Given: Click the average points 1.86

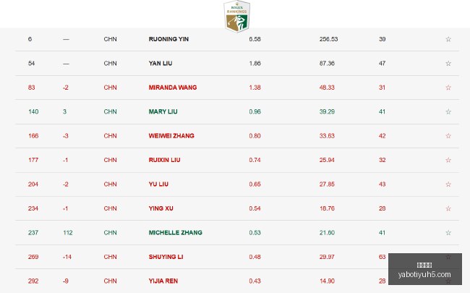Looking at the screenshot, I should 255,63.
